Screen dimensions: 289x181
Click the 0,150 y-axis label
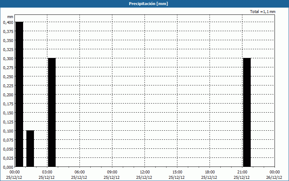coord(8,113)
